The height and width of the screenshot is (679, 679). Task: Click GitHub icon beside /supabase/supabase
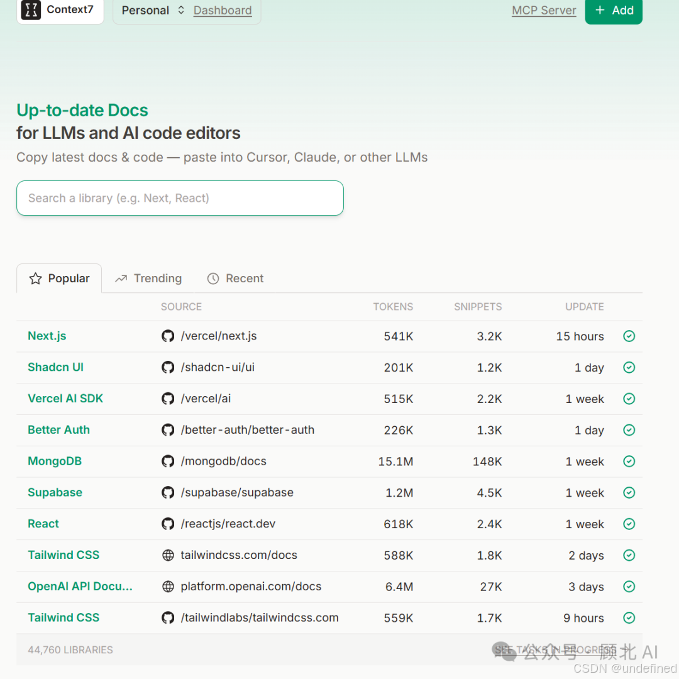(x=168, y=492)
